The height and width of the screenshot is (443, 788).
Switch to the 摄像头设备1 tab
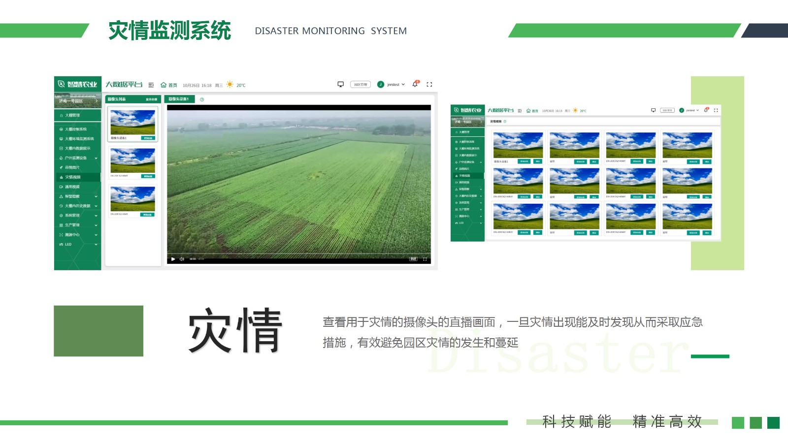(x=179, y=99)
